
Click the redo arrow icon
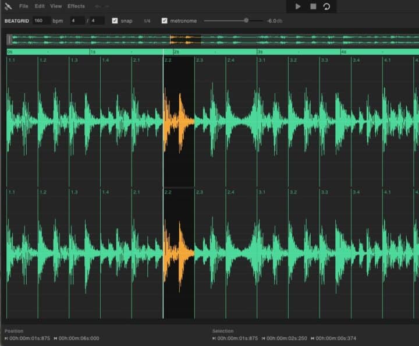click(x=107, y=6)
